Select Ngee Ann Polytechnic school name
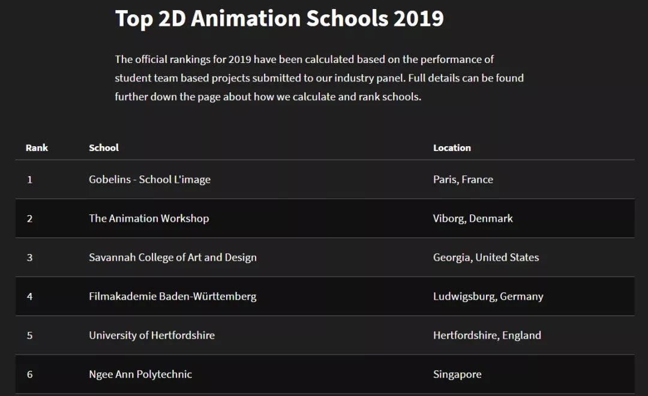Image resolution: width=648 pixels, height=396 pixels. coord(140,374)
